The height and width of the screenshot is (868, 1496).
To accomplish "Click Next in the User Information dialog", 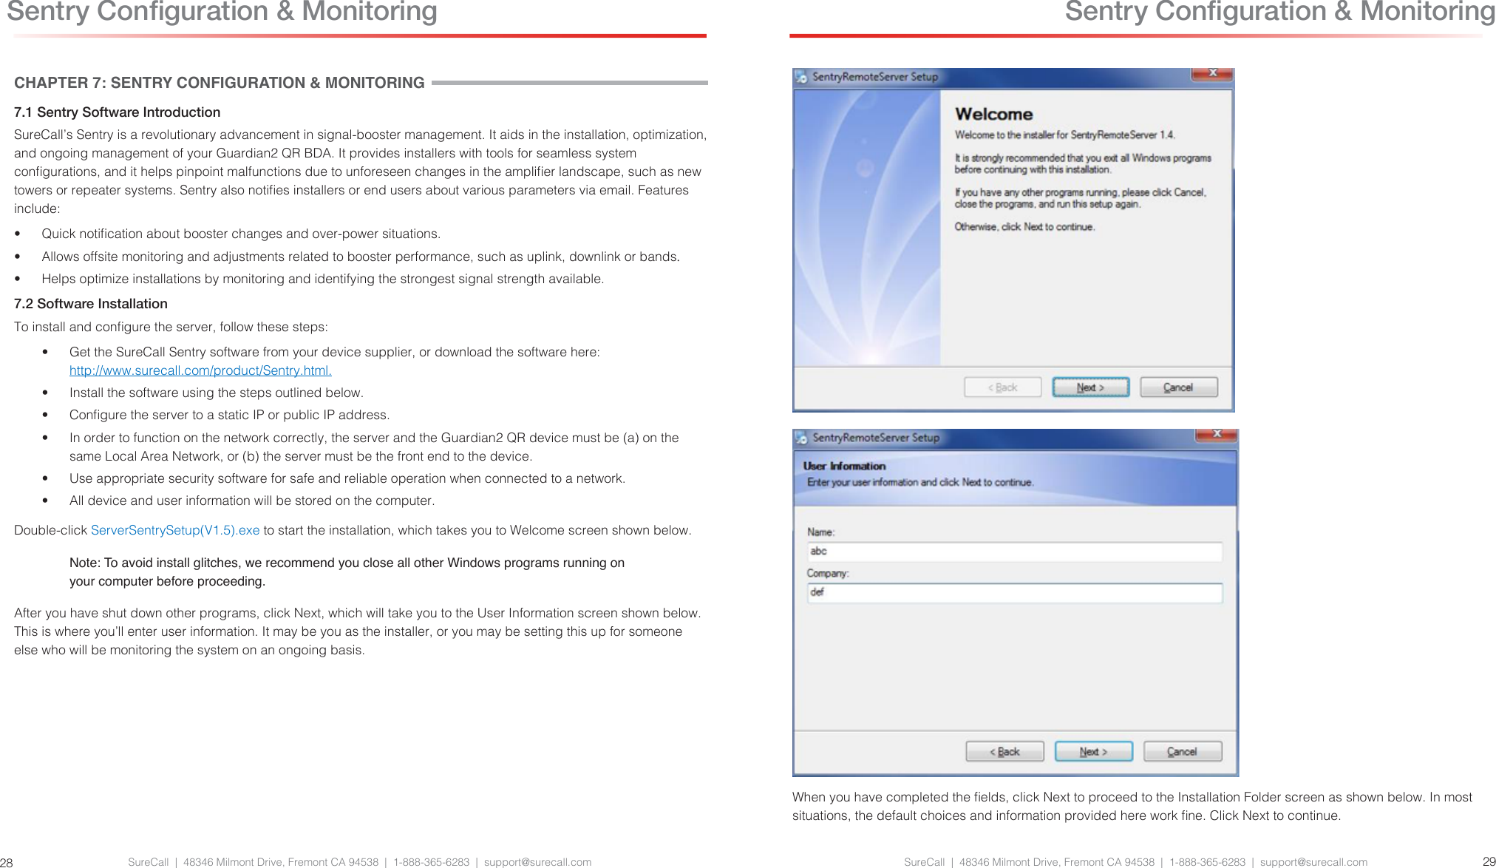I will coord(1093,751).
